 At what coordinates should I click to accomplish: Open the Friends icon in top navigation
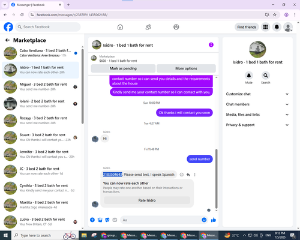tap(148, 27)
